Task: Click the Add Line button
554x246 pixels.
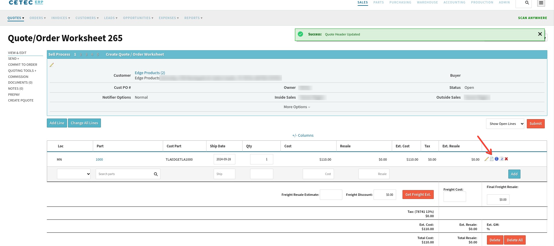Action: coord(57,123)
